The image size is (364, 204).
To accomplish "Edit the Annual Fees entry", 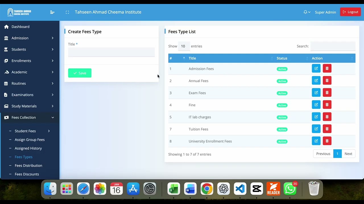I will coord(316,80).
